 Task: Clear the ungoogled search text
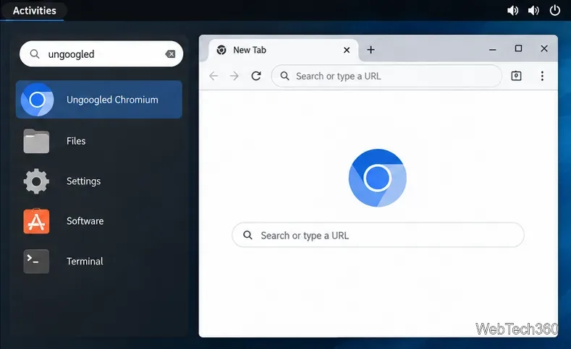pos(170,54)
